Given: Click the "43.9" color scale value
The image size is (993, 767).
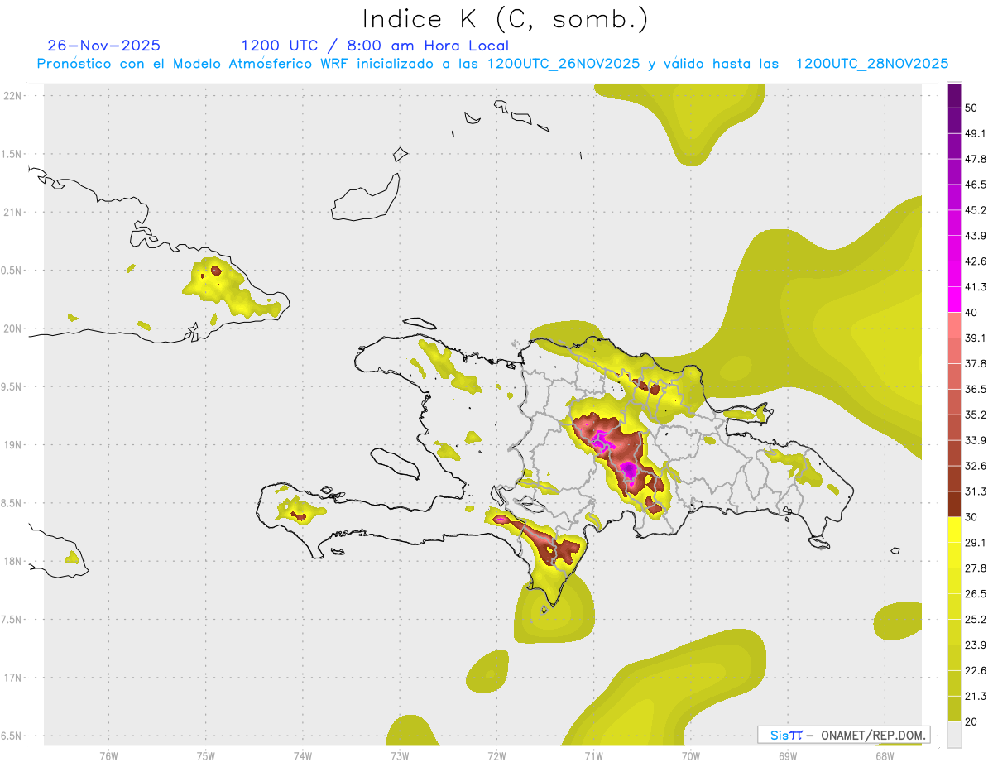Looking at the screenshot, I should point(975,236).
